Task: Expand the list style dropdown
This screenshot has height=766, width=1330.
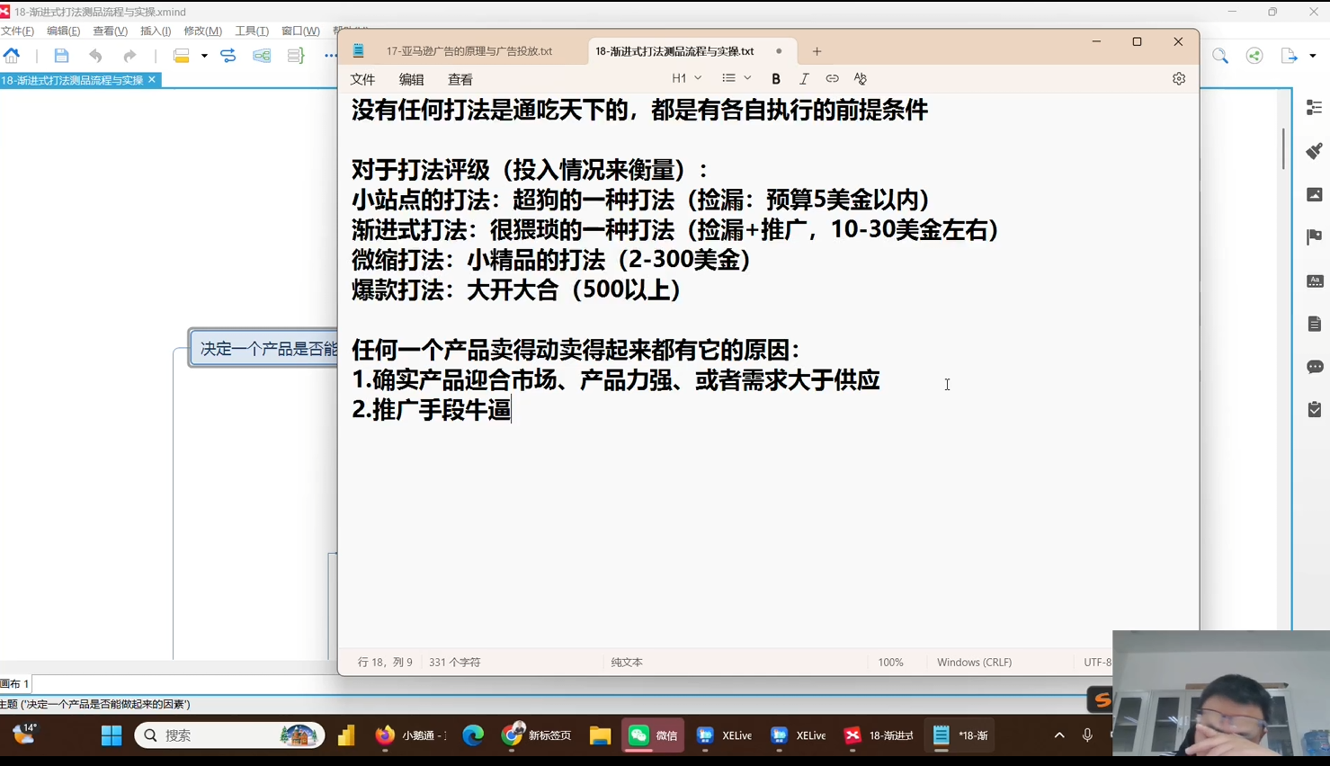Action: coord(736,79)
